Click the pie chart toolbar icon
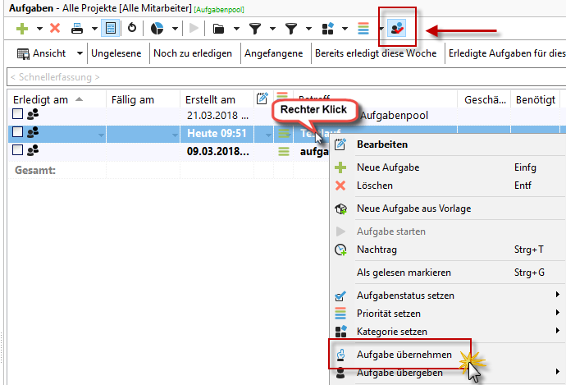Screen dimensions: 566x385 pyautogui.click(x=157, y=29)
